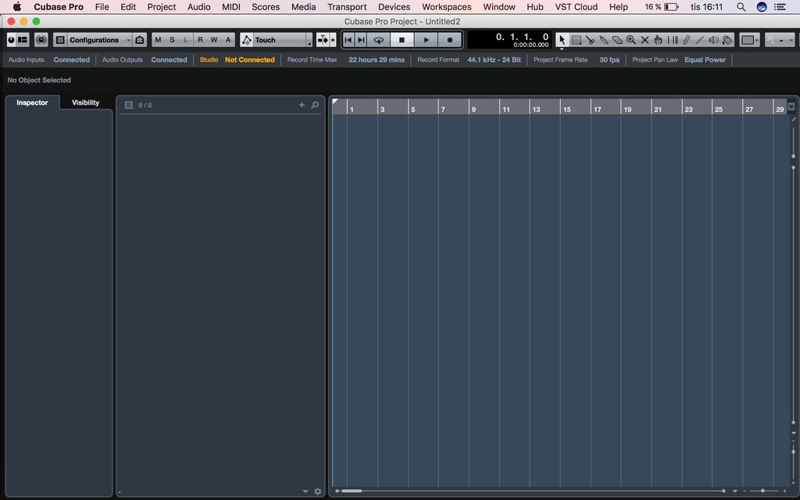Select the Comp hand tool
This screenshot has height=500, width=800.
click(x=658, y=40)
